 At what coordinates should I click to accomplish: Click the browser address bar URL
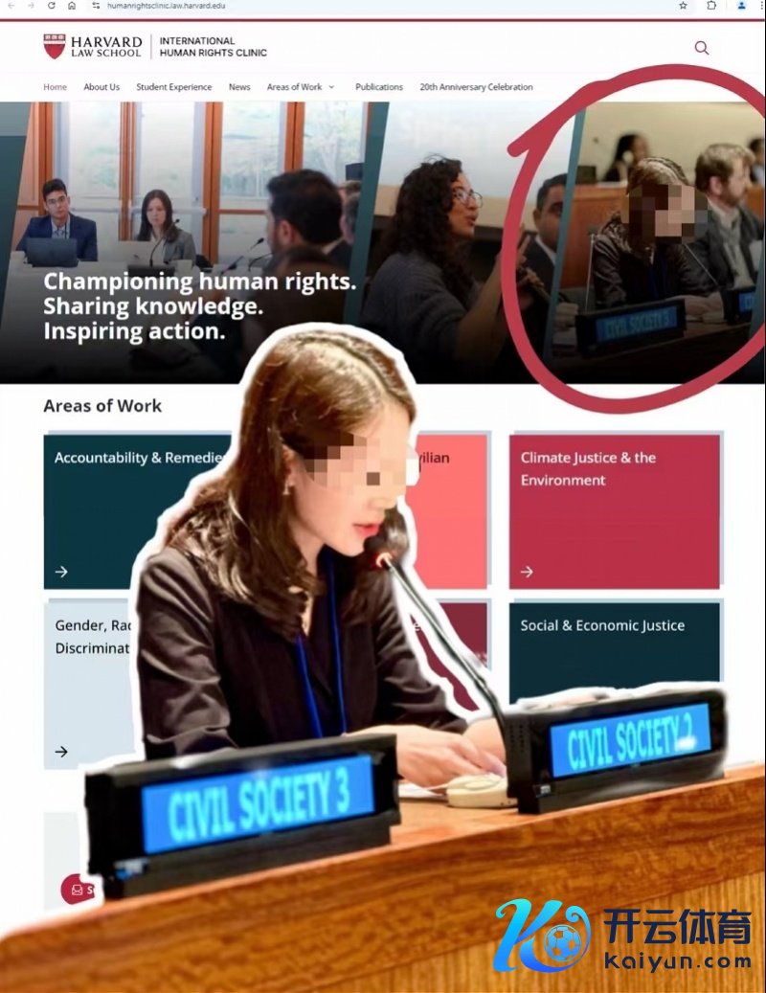[166, 5]
